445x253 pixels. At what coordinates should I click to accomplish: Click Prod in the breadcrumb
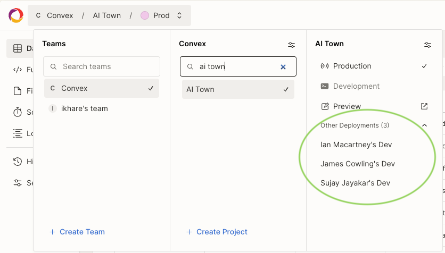point(161,15)
